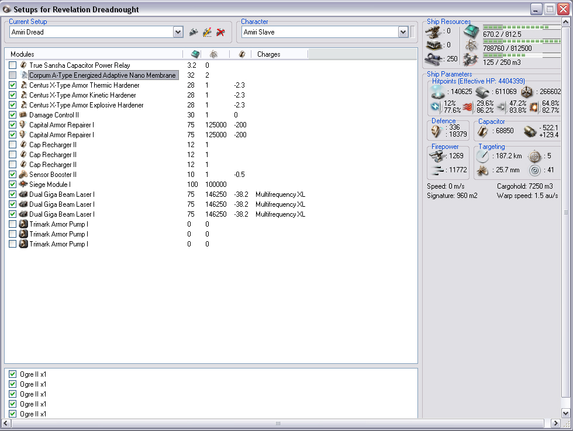This screenshot has width=573, height=431.
Task: Uncheck the Siege Module I checkbox
Action: pyautogui.click(x=13, y=185)
